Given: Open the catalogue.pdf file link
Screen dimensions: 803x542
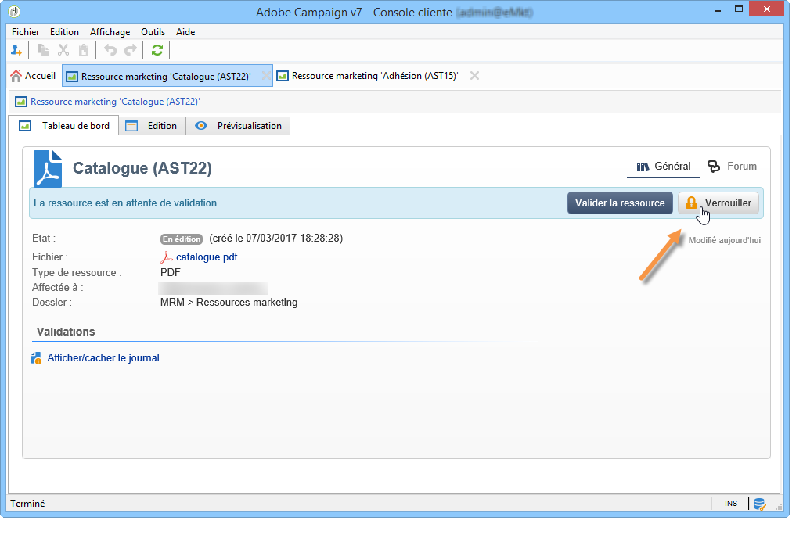Looking at the screenshot, I should pos(207,257).
